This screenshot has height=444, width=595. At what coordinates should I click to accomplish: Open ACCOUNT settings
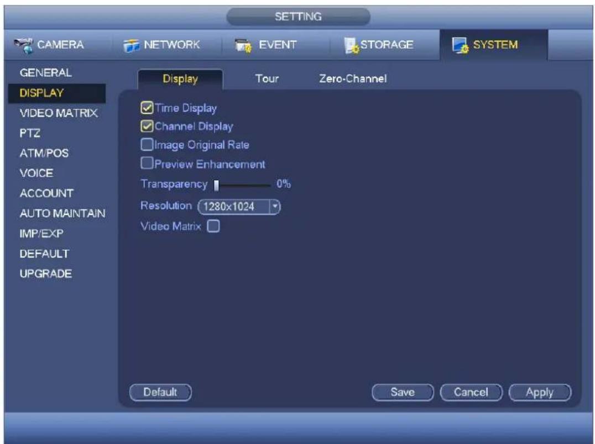point(46,193)
